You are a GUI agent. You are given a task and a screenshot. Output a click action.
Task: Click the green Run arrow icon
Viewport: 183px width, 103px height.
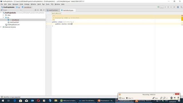(x=165, y=7)
